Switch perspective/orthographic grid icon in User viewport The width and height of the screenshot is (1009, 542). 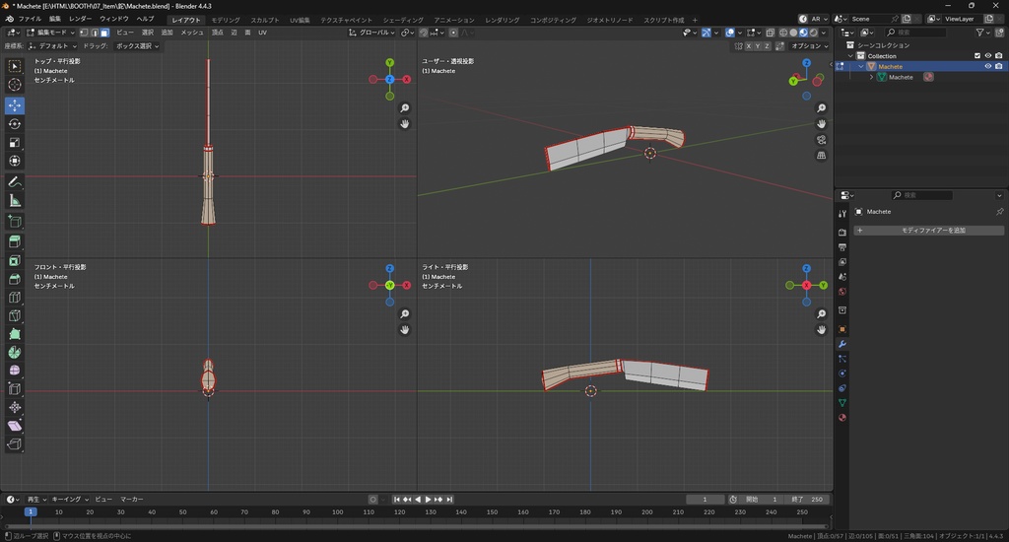[x=821, y=155]
